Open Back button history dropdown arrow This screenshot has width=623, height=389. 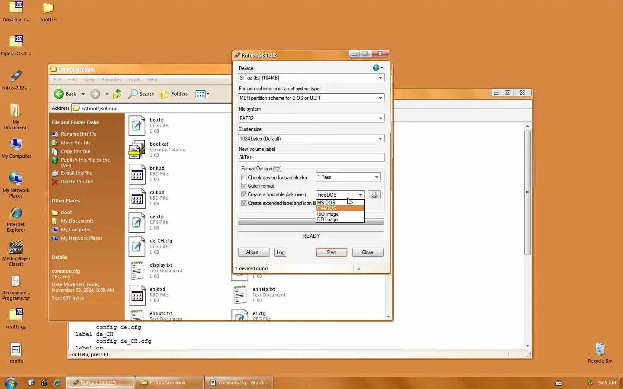tap(83, 94)
